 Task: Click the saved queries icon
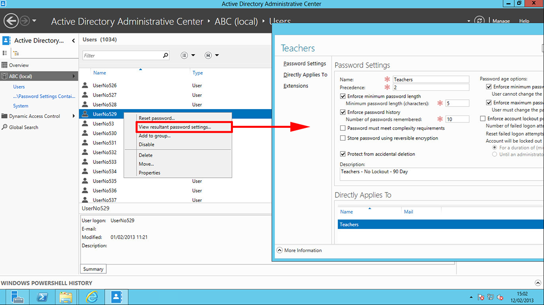pos(208,55)
